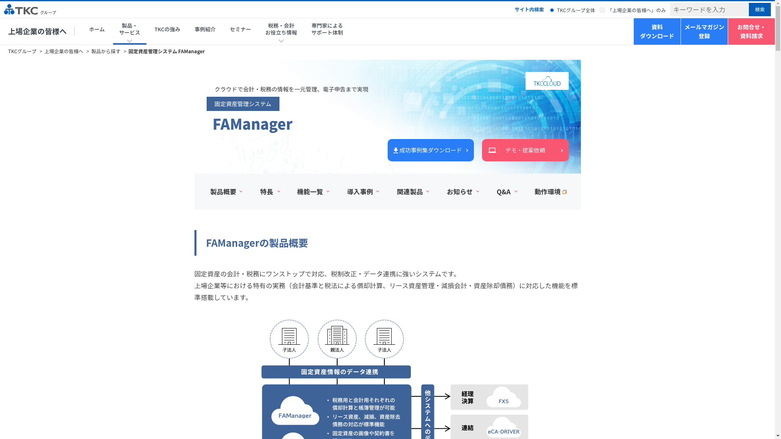781x439 pixels.
Task: Click 製品から探す breadcrumb link
Action: point(106,51)
